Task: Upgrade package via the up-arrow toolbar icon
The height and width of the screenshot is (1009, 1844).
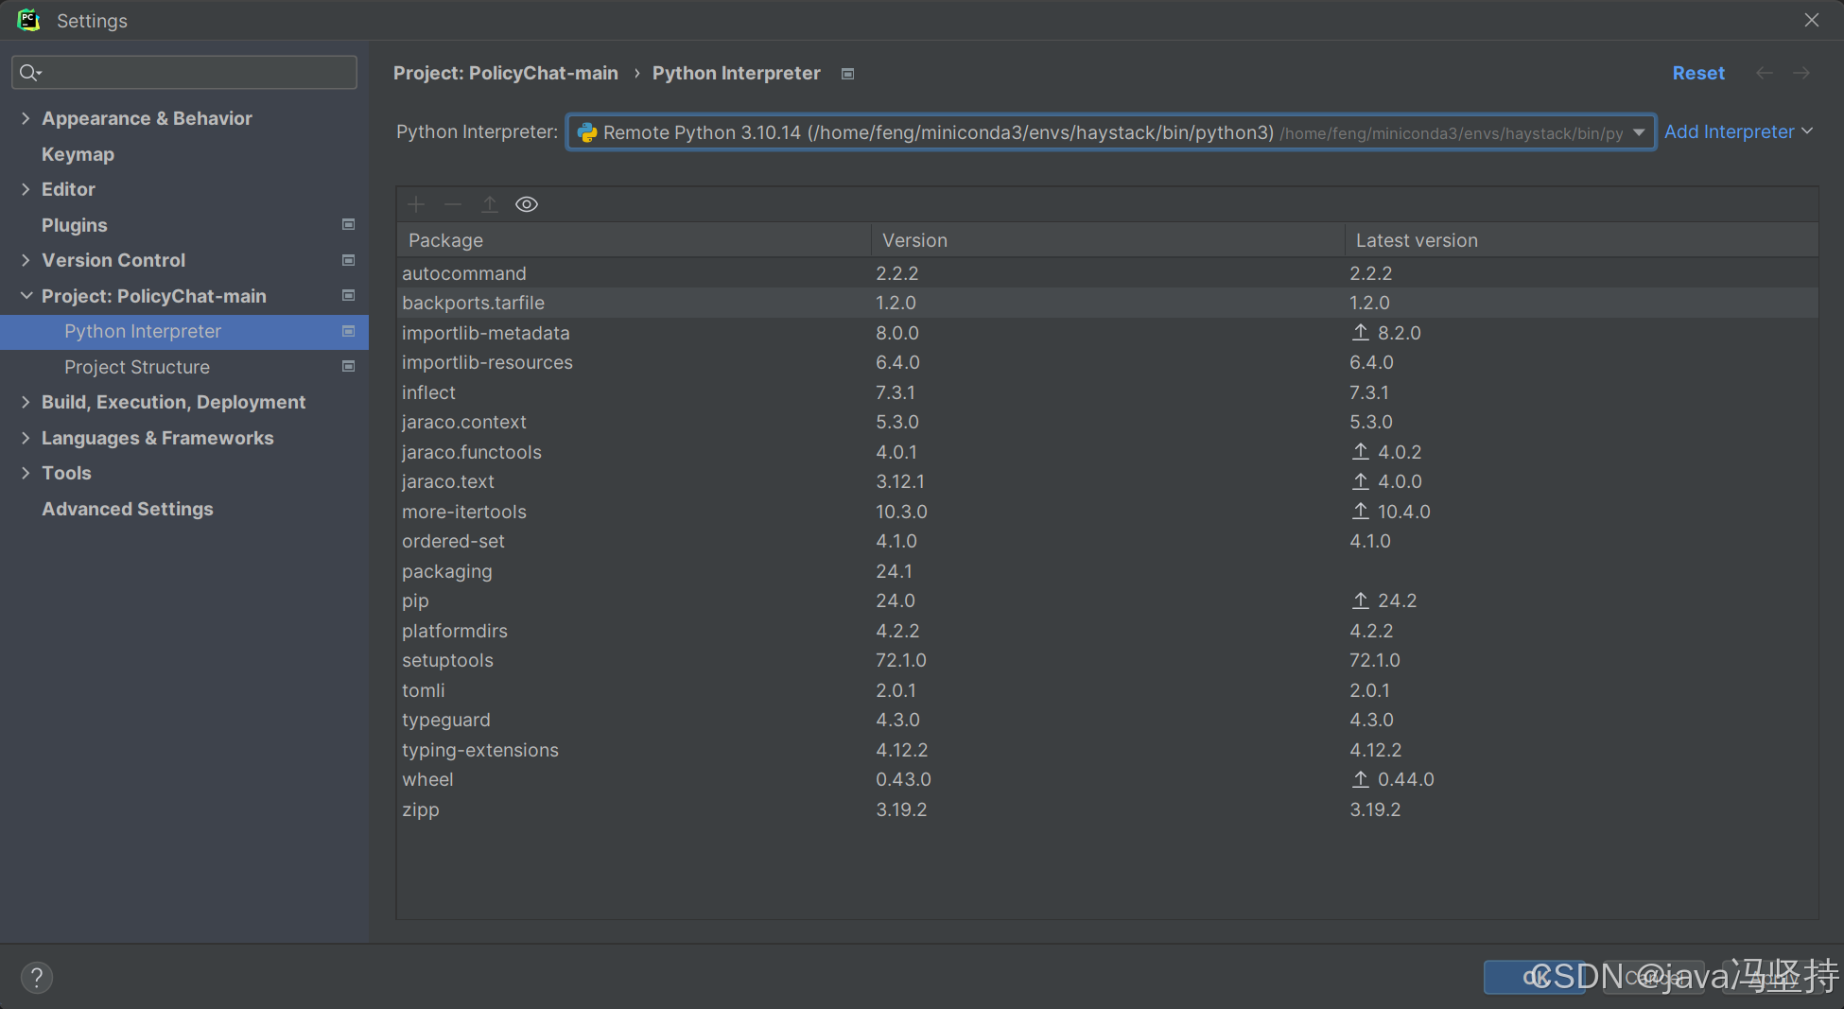Action: [x=489, y=203]
